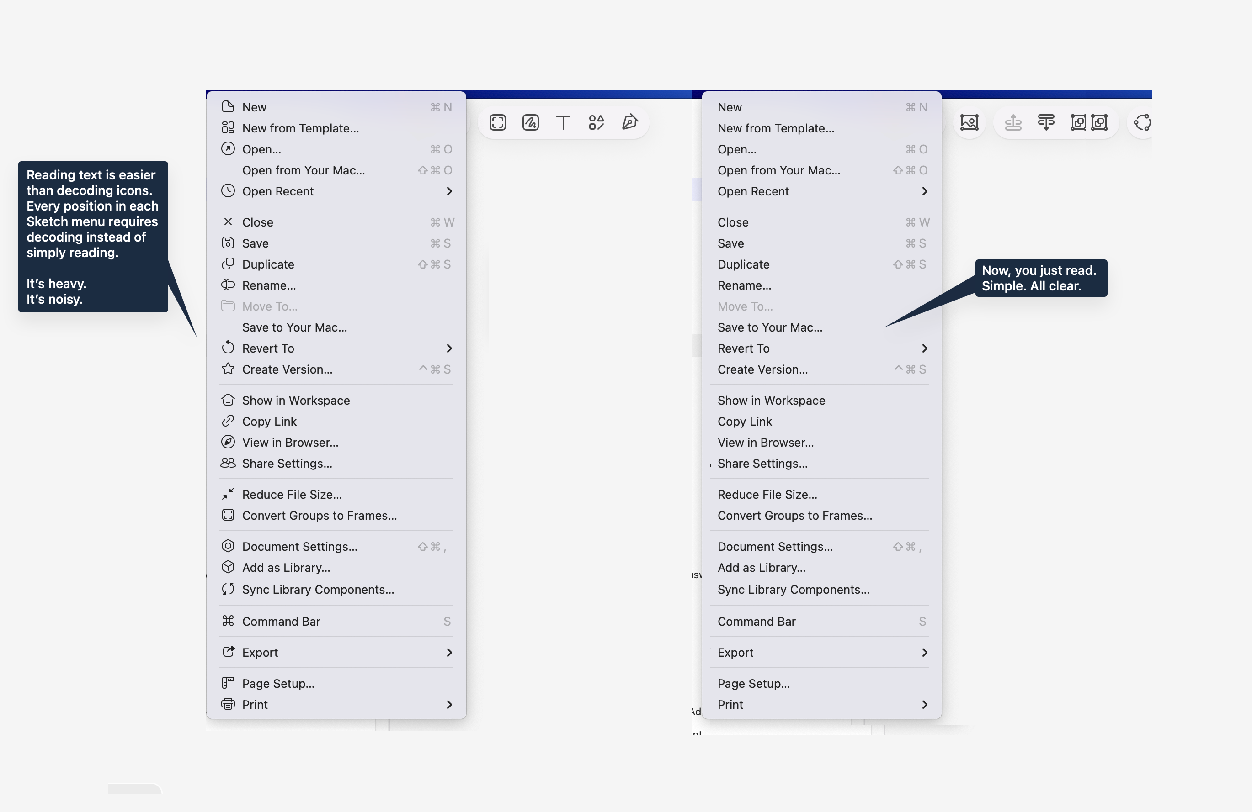
Task: Click the move-backward layer arrange icon
Action: pos(1046,122)
